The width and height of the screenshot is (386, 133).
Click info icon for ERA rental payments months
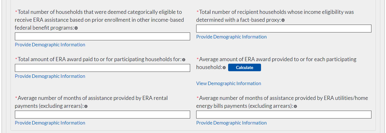(86, 106)
